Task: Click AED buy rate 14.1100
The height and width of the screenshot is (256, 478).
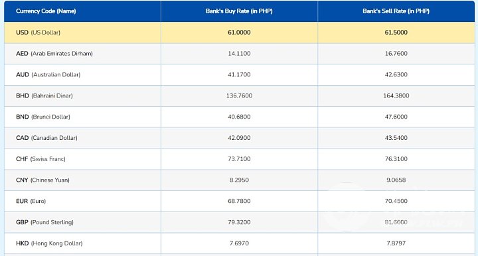Action: pyautogui.click(x=239, y=54)
